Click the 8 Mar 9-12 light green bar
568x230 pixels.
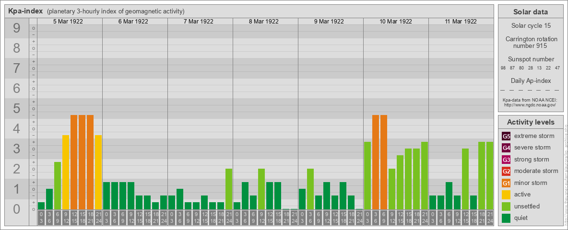coord(261,189)
